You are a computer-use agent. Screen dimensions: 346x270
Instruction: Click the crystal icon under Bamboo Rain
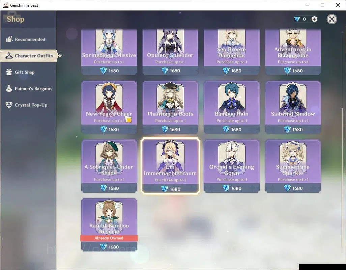[x=226, y=129]
